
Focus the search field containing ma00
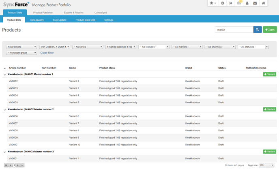234,30
